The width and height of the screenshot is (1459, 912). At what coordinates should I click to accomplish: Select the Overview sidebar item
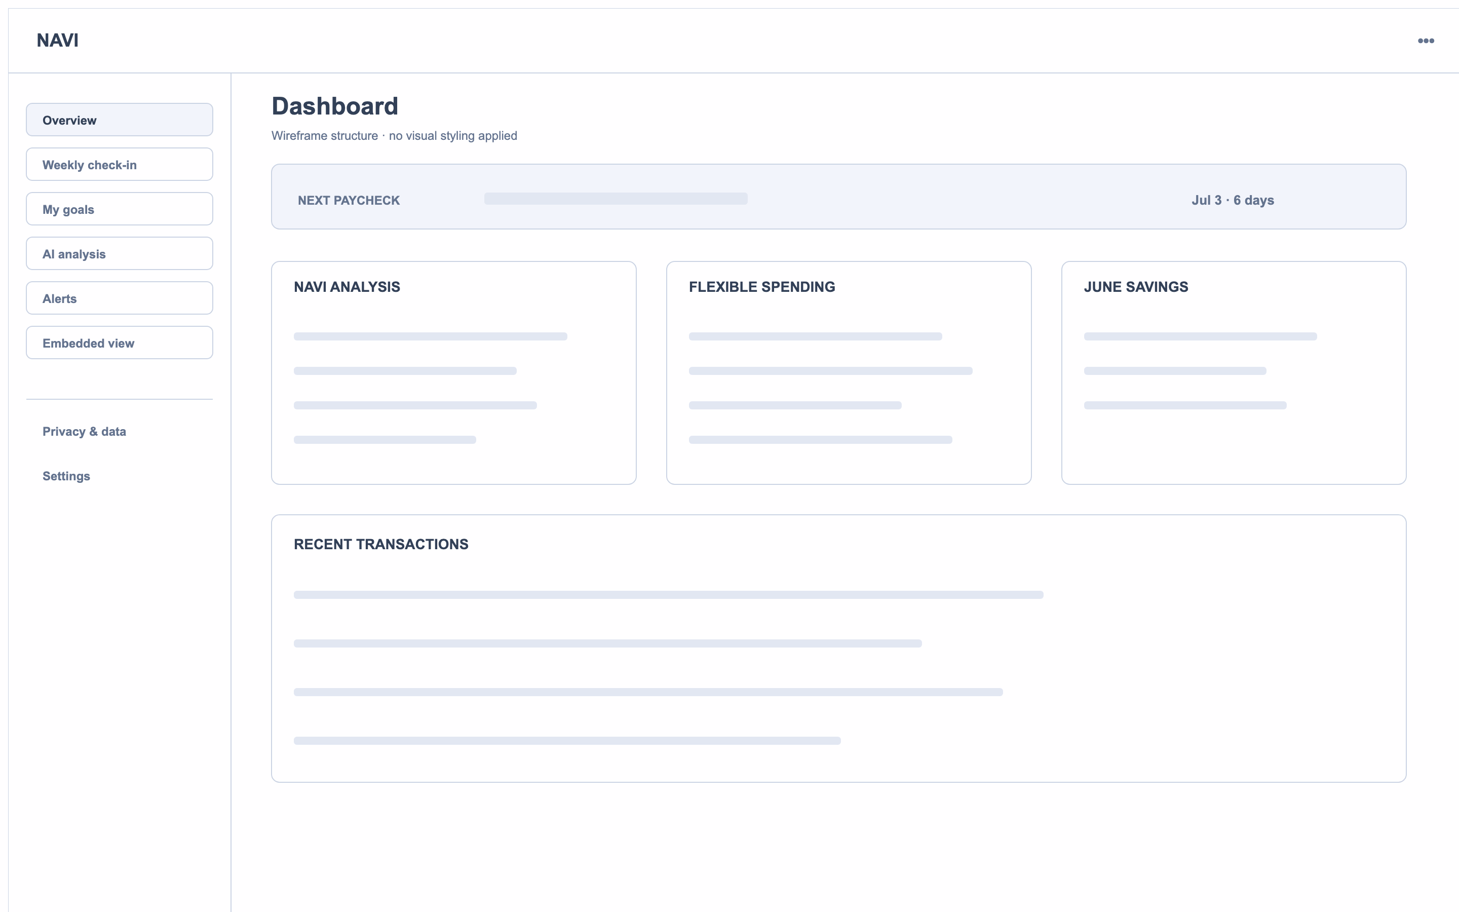pyautogui.click(x=120, y=120)
